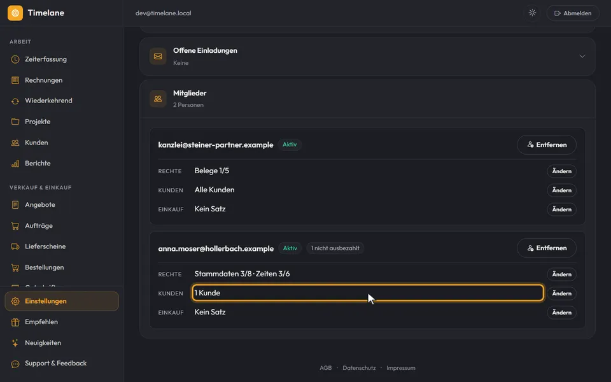Click the 'Alle Kunden' value text

coord(214,190)
